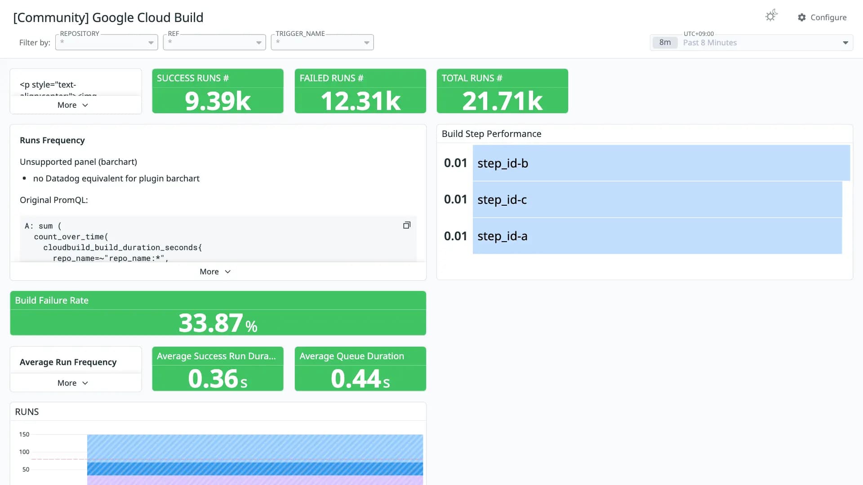Screen dimensions: 863x485
Task: Click the SUCCESS RUNS # widget
Action: click(x=218, y=91)
